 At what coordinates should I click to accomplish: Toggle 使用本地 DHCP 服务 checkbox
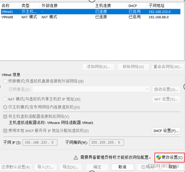coord(5,131)
